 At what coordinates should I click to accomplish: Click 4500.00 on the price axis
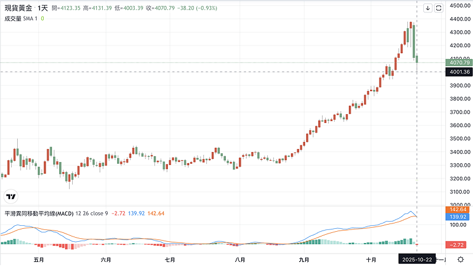pos(459,5)
